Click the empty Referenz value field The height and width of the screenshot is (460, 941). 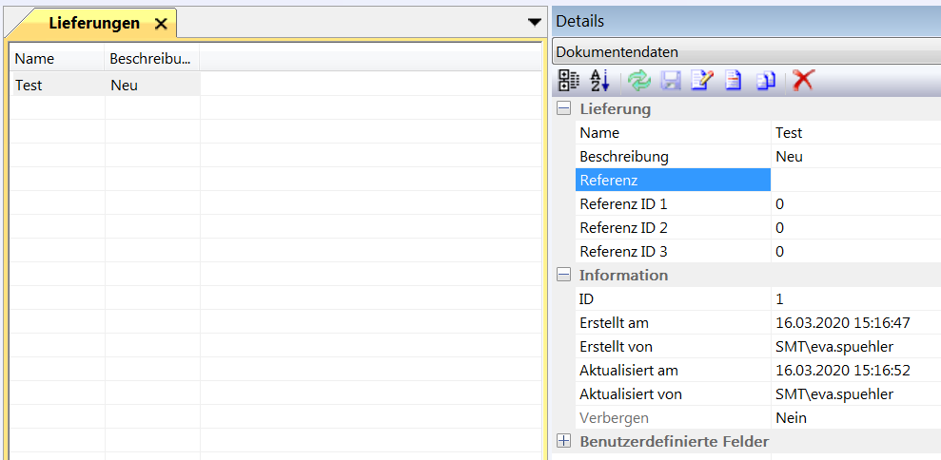pyautogui.click(x=854, y=180)
